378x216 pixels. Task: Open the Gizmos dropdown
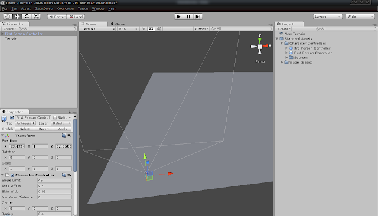201,29
